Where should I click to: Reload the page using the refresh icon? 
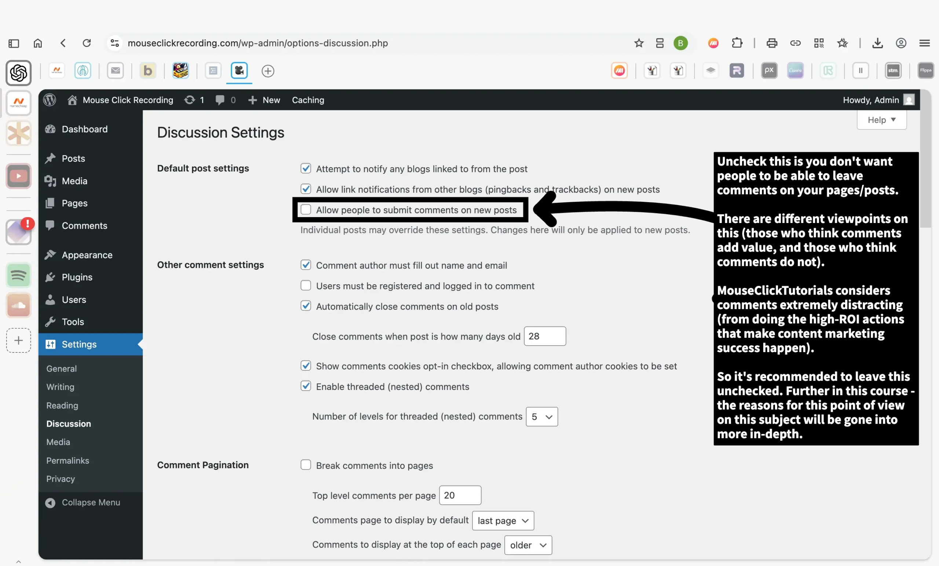tap(87, 43)
